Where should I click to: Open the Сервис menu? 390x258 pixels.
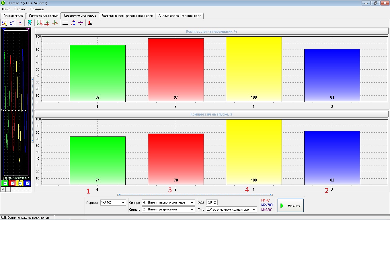20,9
